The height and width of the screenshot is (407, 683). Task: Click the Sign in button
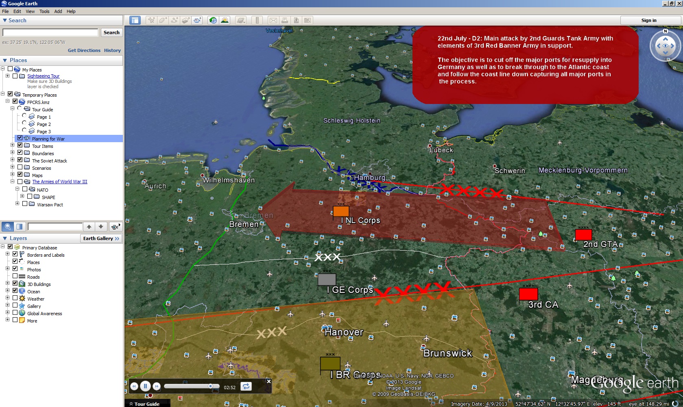click(x=649, y=20)
